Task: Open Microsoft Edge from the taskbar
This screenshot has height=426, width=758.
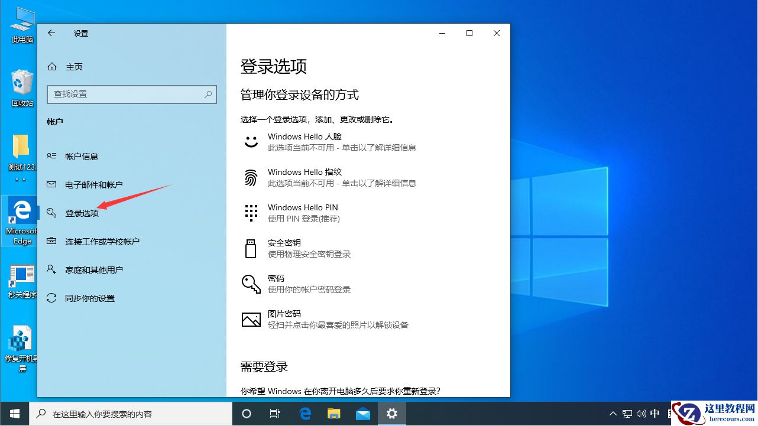Action: (305, 414)
